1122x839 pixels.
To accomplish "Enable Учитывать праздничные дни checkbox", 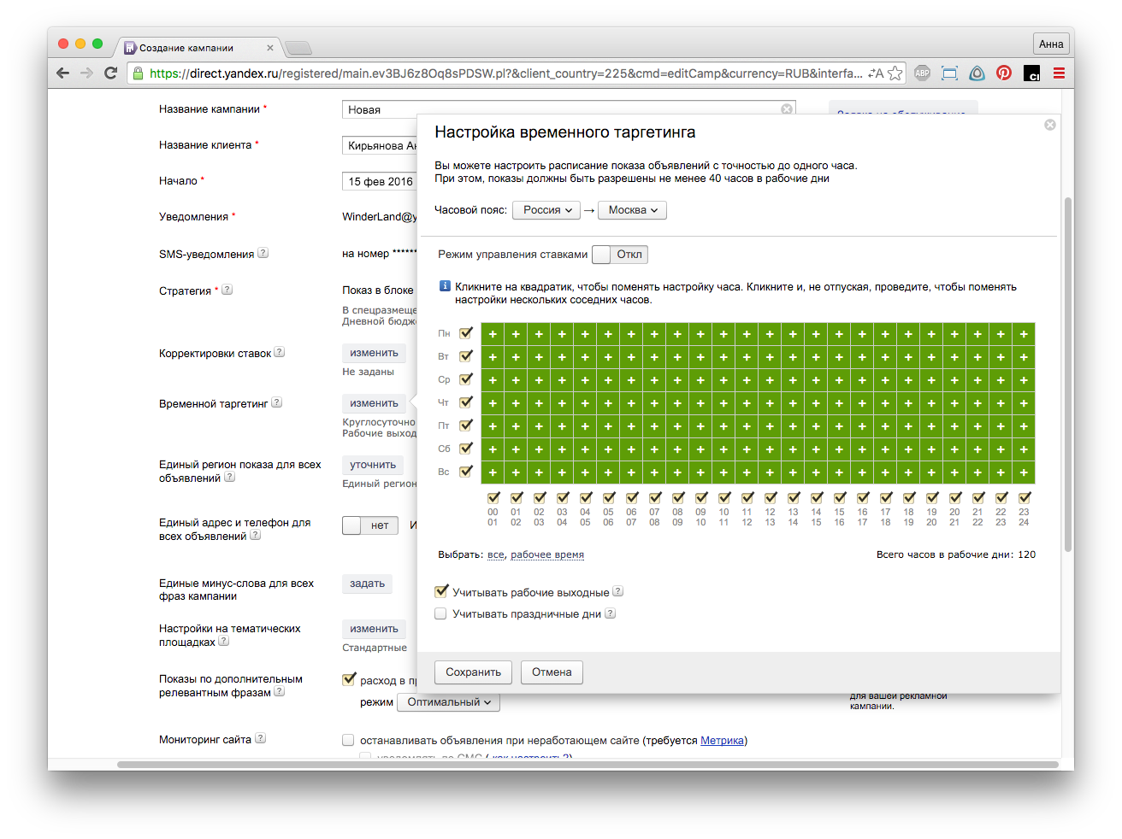I will coord(441,613).
